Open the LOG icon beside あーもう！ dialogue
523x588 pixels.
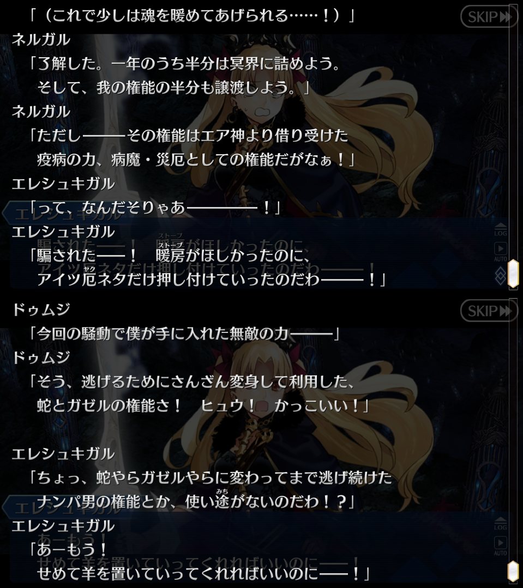click(501, 524)
